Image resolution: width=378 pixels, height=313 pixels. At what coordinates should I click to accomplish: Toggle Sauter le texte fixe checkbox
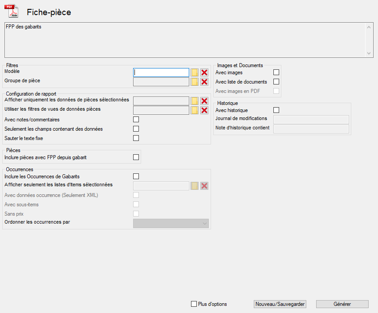click(x=136, y=138)
